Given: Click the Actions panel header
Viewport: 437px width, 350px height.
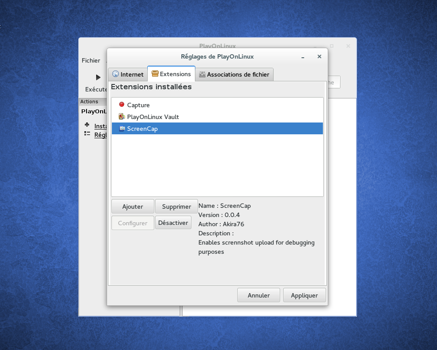Looking at the screenshot, I should [x=93, y=101].
